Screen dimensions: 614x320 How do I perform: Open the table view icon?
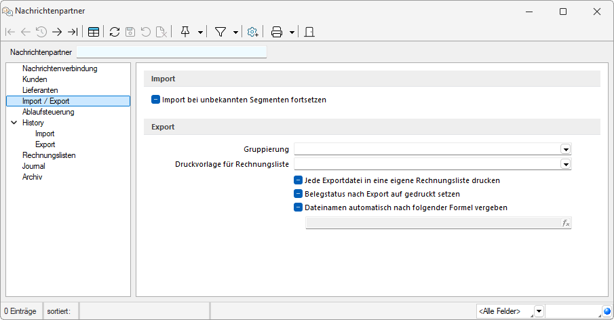(94, 32)
